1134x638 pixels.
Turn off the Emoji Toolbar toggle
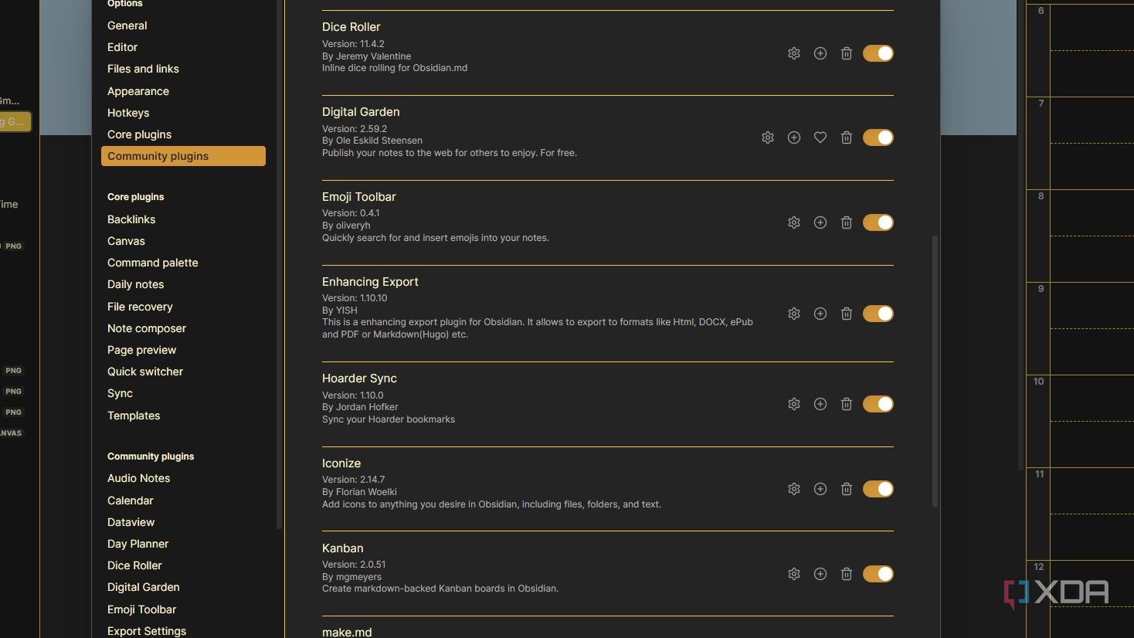pyautogui.click(x=878, y=222)
